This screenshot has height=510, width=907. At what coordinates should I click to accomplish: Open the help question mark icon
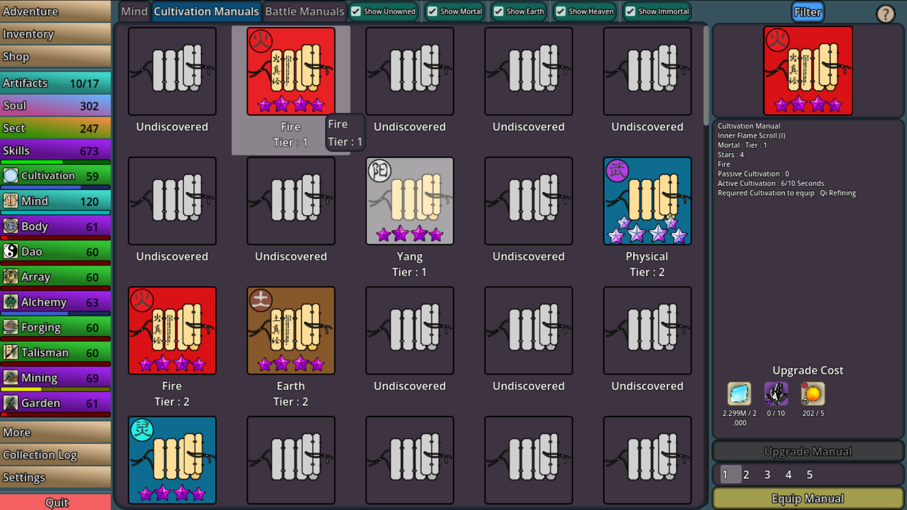tap(886, 14)
